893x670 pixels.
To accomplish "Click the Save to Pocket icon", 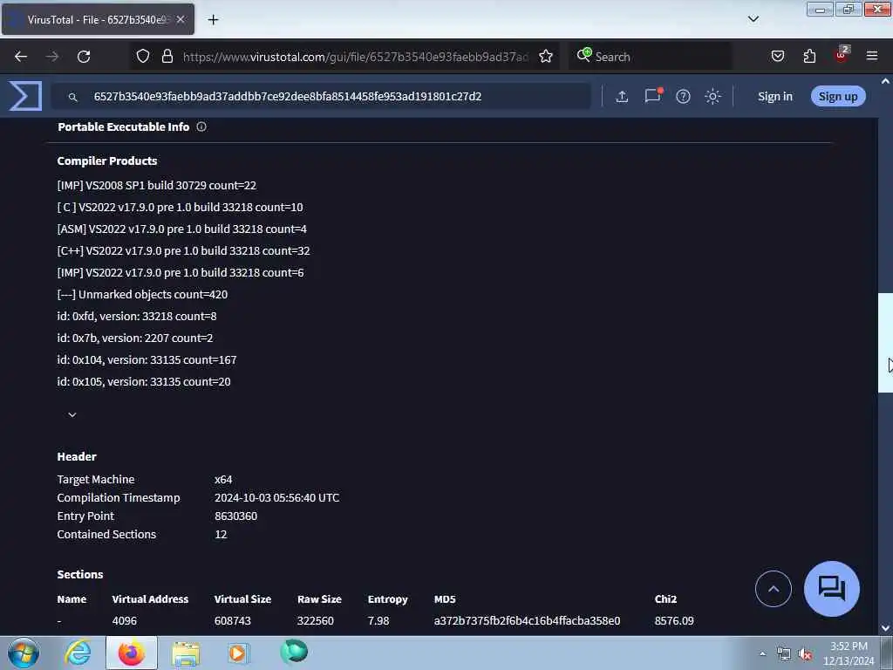I will (x=777, y=56).
